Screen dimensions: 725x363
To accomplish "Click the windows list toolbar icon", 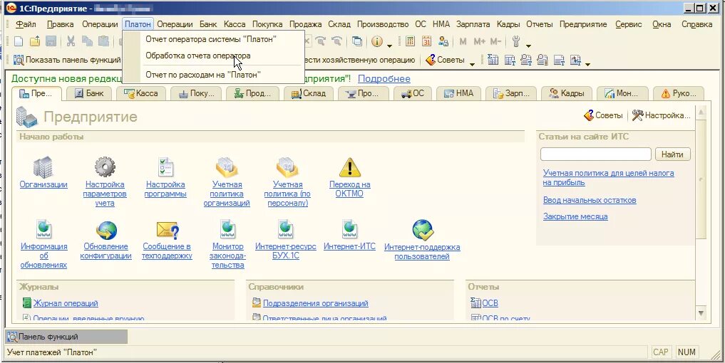I will pos(357,41).
